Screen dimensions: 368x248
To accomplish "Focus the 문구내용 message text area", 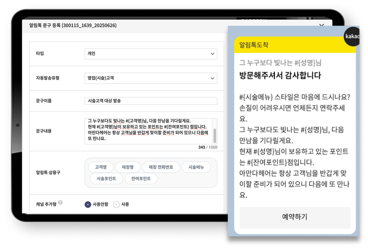I will [x=149, y=131].
